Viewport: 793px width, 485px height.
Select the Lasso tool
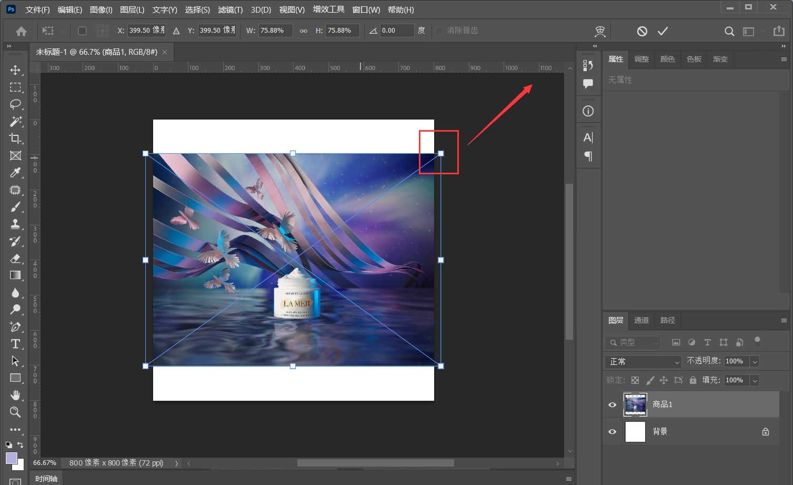click(x=15, y=104)
